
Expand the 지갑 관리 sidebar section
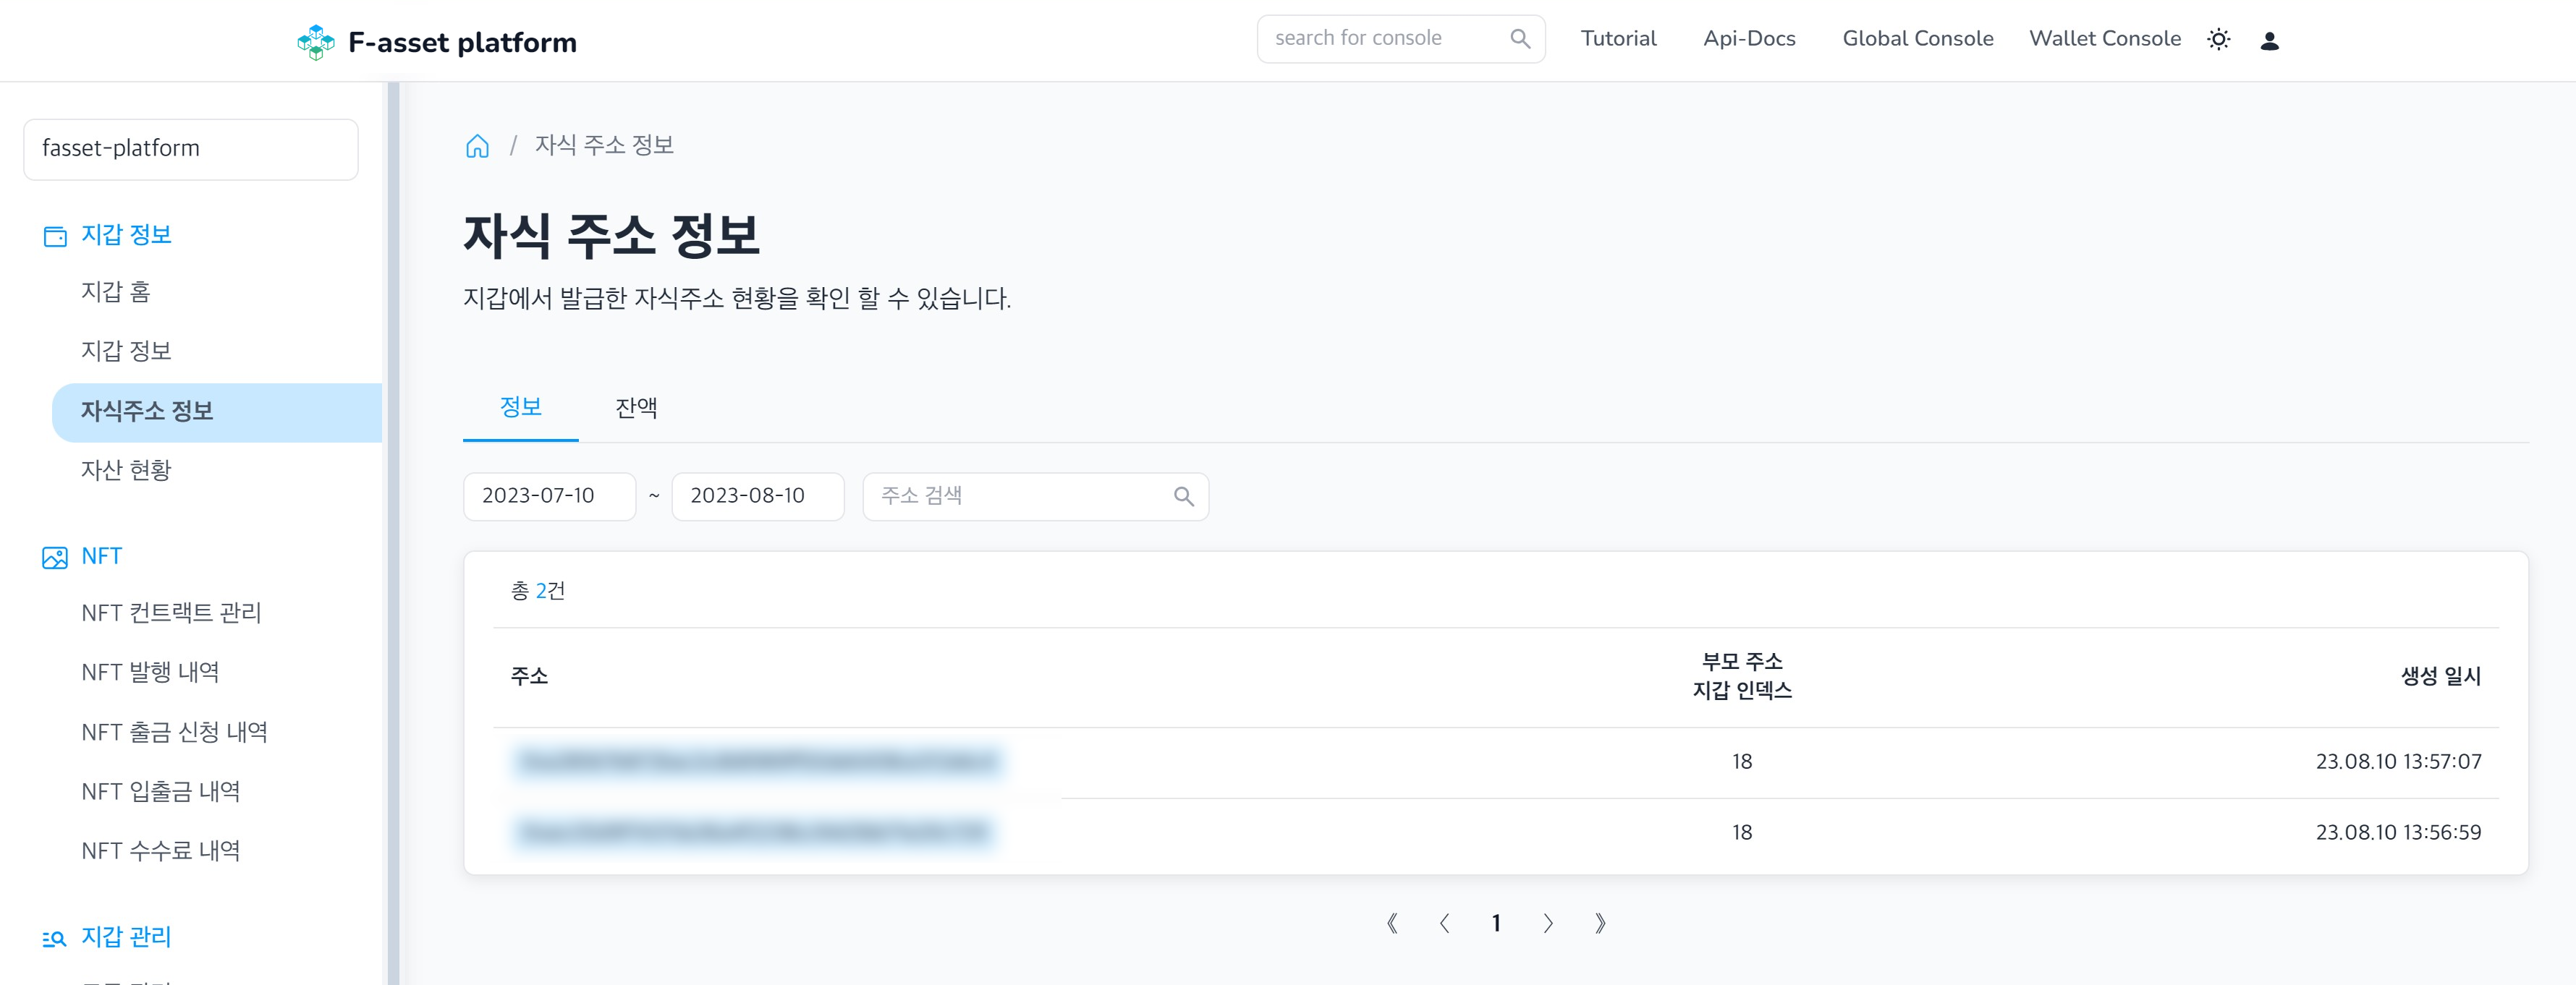126,937
